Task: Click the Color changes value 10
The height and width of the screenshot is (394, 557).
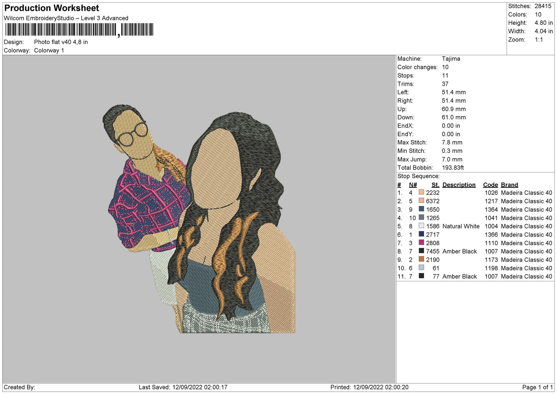Action: (x=445, y=67)
